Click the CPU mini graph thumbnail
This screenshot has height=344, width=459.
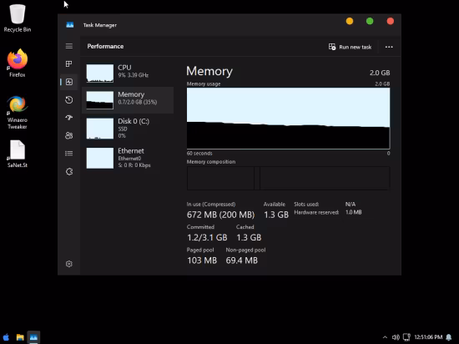[100, 73]
